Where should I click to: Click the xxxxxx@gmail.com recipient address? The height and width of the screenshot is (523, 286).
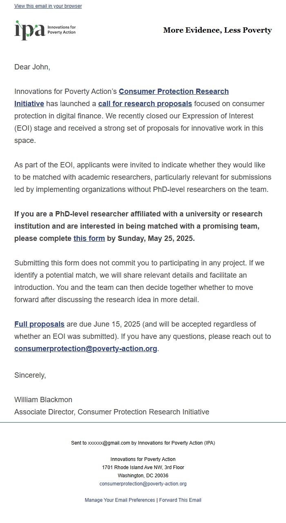109,443
